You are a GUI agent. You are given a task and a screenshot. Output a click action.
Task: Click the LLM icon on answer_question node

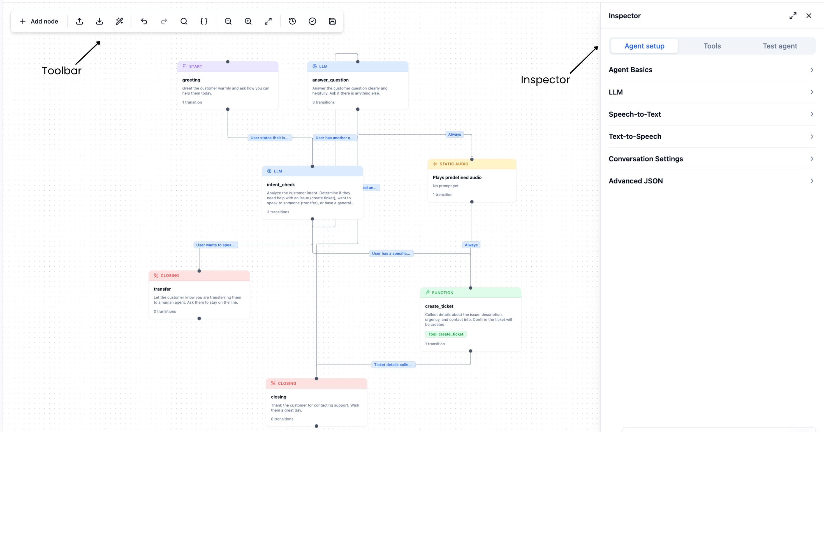click(315, 66)
